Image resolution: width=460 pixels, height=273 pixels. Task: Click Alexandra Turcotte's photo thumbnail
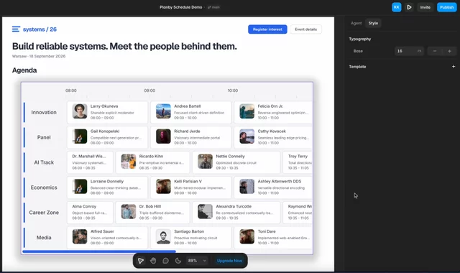[205, 211]
